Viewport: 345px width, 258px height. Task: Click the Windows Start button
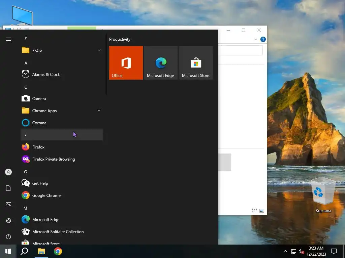coord(8,251)
